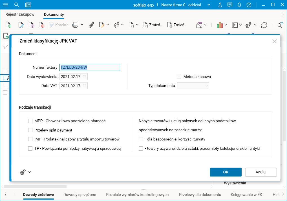Image resolution: width=287 pixels, height=201 pixels.
Task: Open the Typ dokumentu dropdown
Action: pyautogui.click(x=193, y=86)
